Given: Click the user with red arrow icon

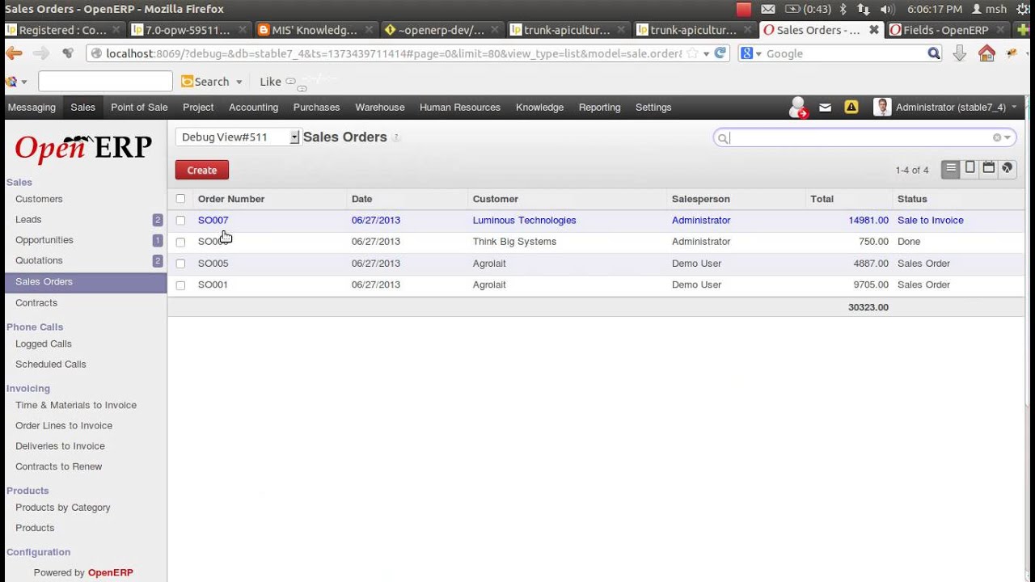Looking at the screenshot, I should pyautogui.click(x=798, y=108).
